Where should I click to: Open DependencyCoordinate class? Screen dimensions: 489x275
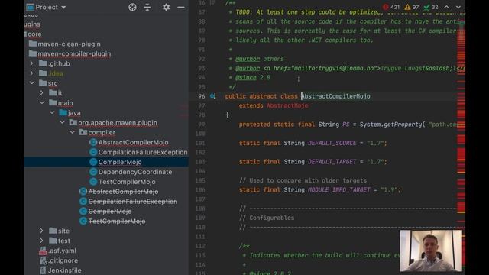(135, 172)
